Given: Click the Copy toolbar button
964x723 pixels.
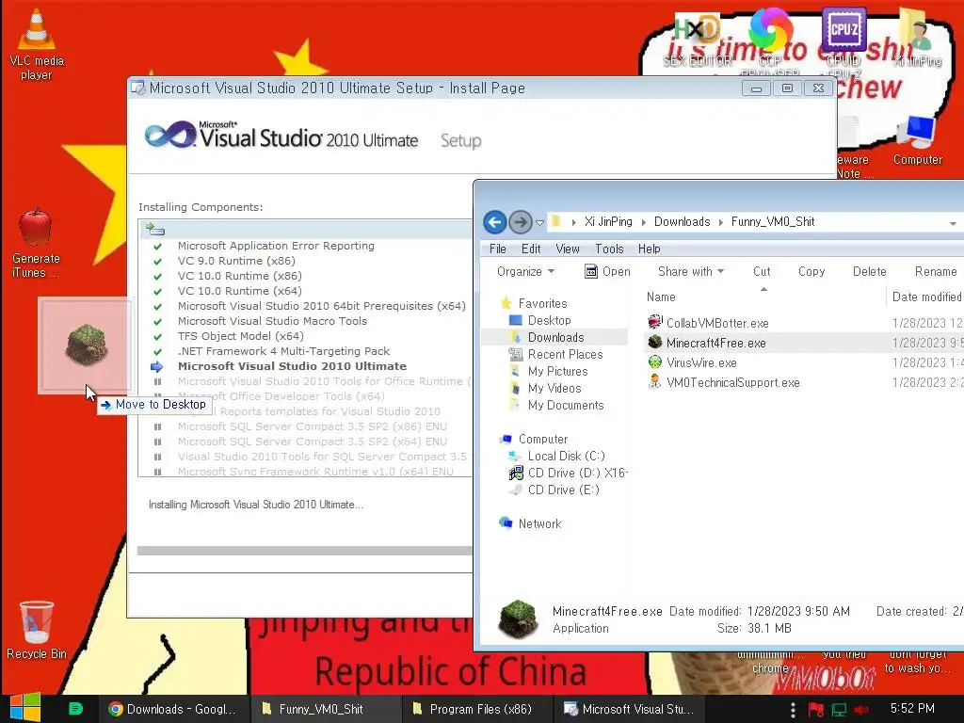Looking at the screenshot, I should [x=811, y=271].
